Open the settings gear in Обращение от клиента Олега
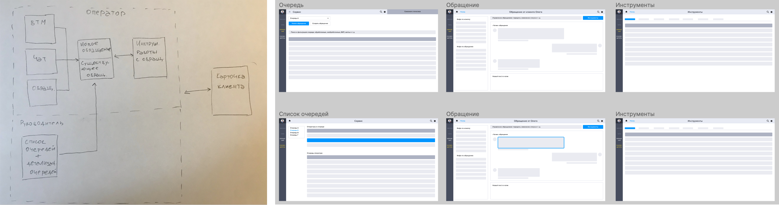Viewport: 779px width, 205px height. [x=602, y=12]
